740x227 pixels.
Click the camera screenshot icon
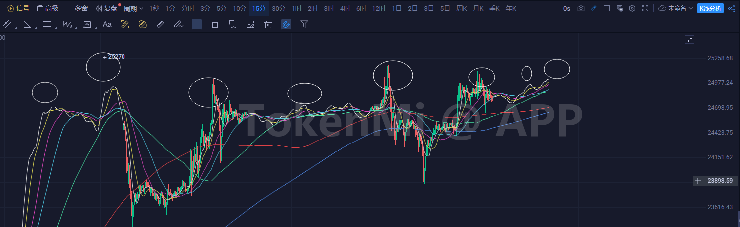[581, 8]
